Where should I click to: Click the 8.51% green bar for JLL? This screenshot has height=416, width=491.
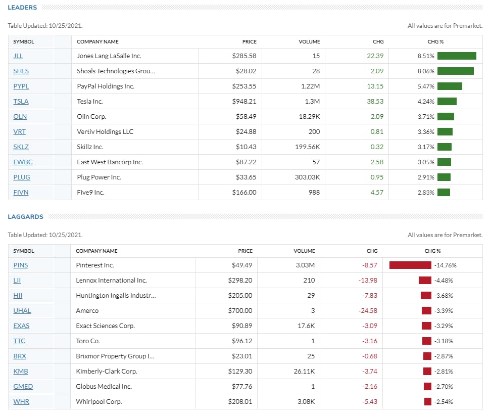[x=457, y=56]
